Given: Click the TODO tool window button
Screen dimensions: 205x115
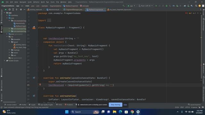Looking at the screenshot, I should coord(59,104).
